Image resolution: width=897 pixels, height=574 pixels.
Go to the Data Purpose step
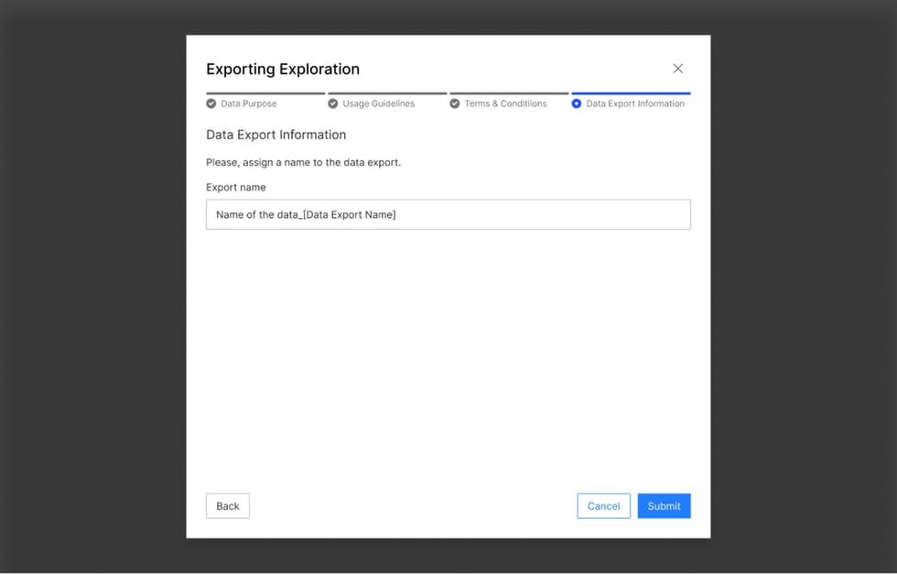249,103
